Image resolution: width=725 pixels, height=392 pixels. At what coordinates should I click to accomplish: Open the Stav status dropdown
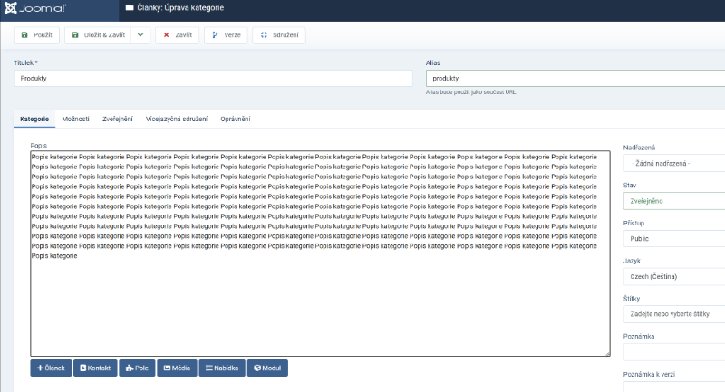coord(673,201)
